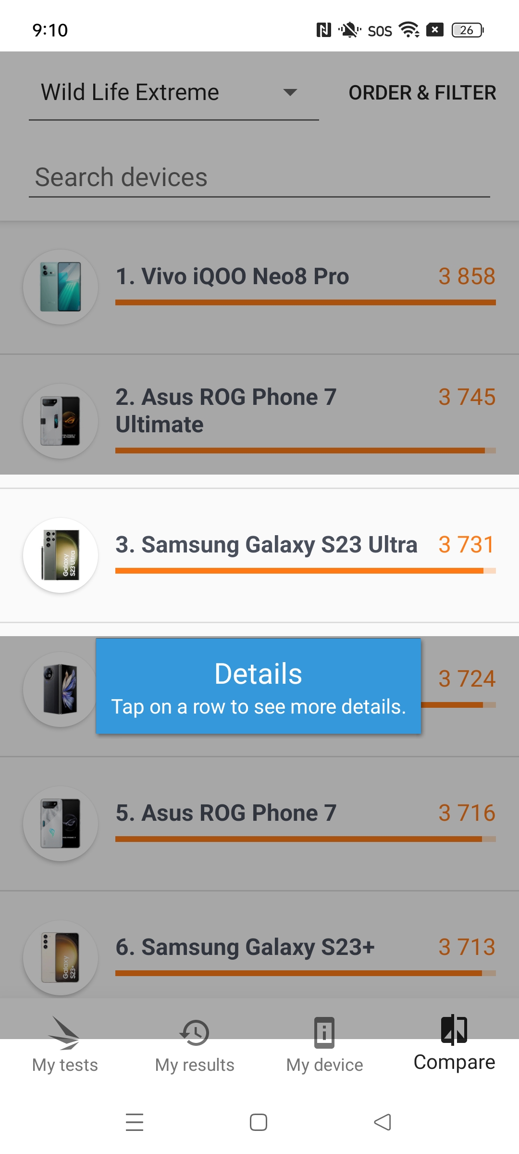This screenshot has height=1154, width=519.
Task: Tap the Android back navigation icon
Action: click(383, 1122)
